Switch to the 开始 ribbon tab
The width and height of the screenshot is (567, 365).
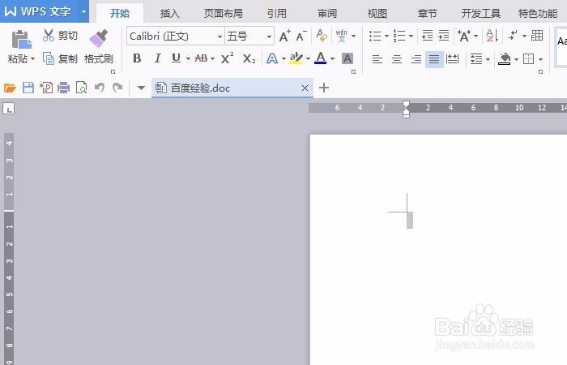(x=120, y=14)
